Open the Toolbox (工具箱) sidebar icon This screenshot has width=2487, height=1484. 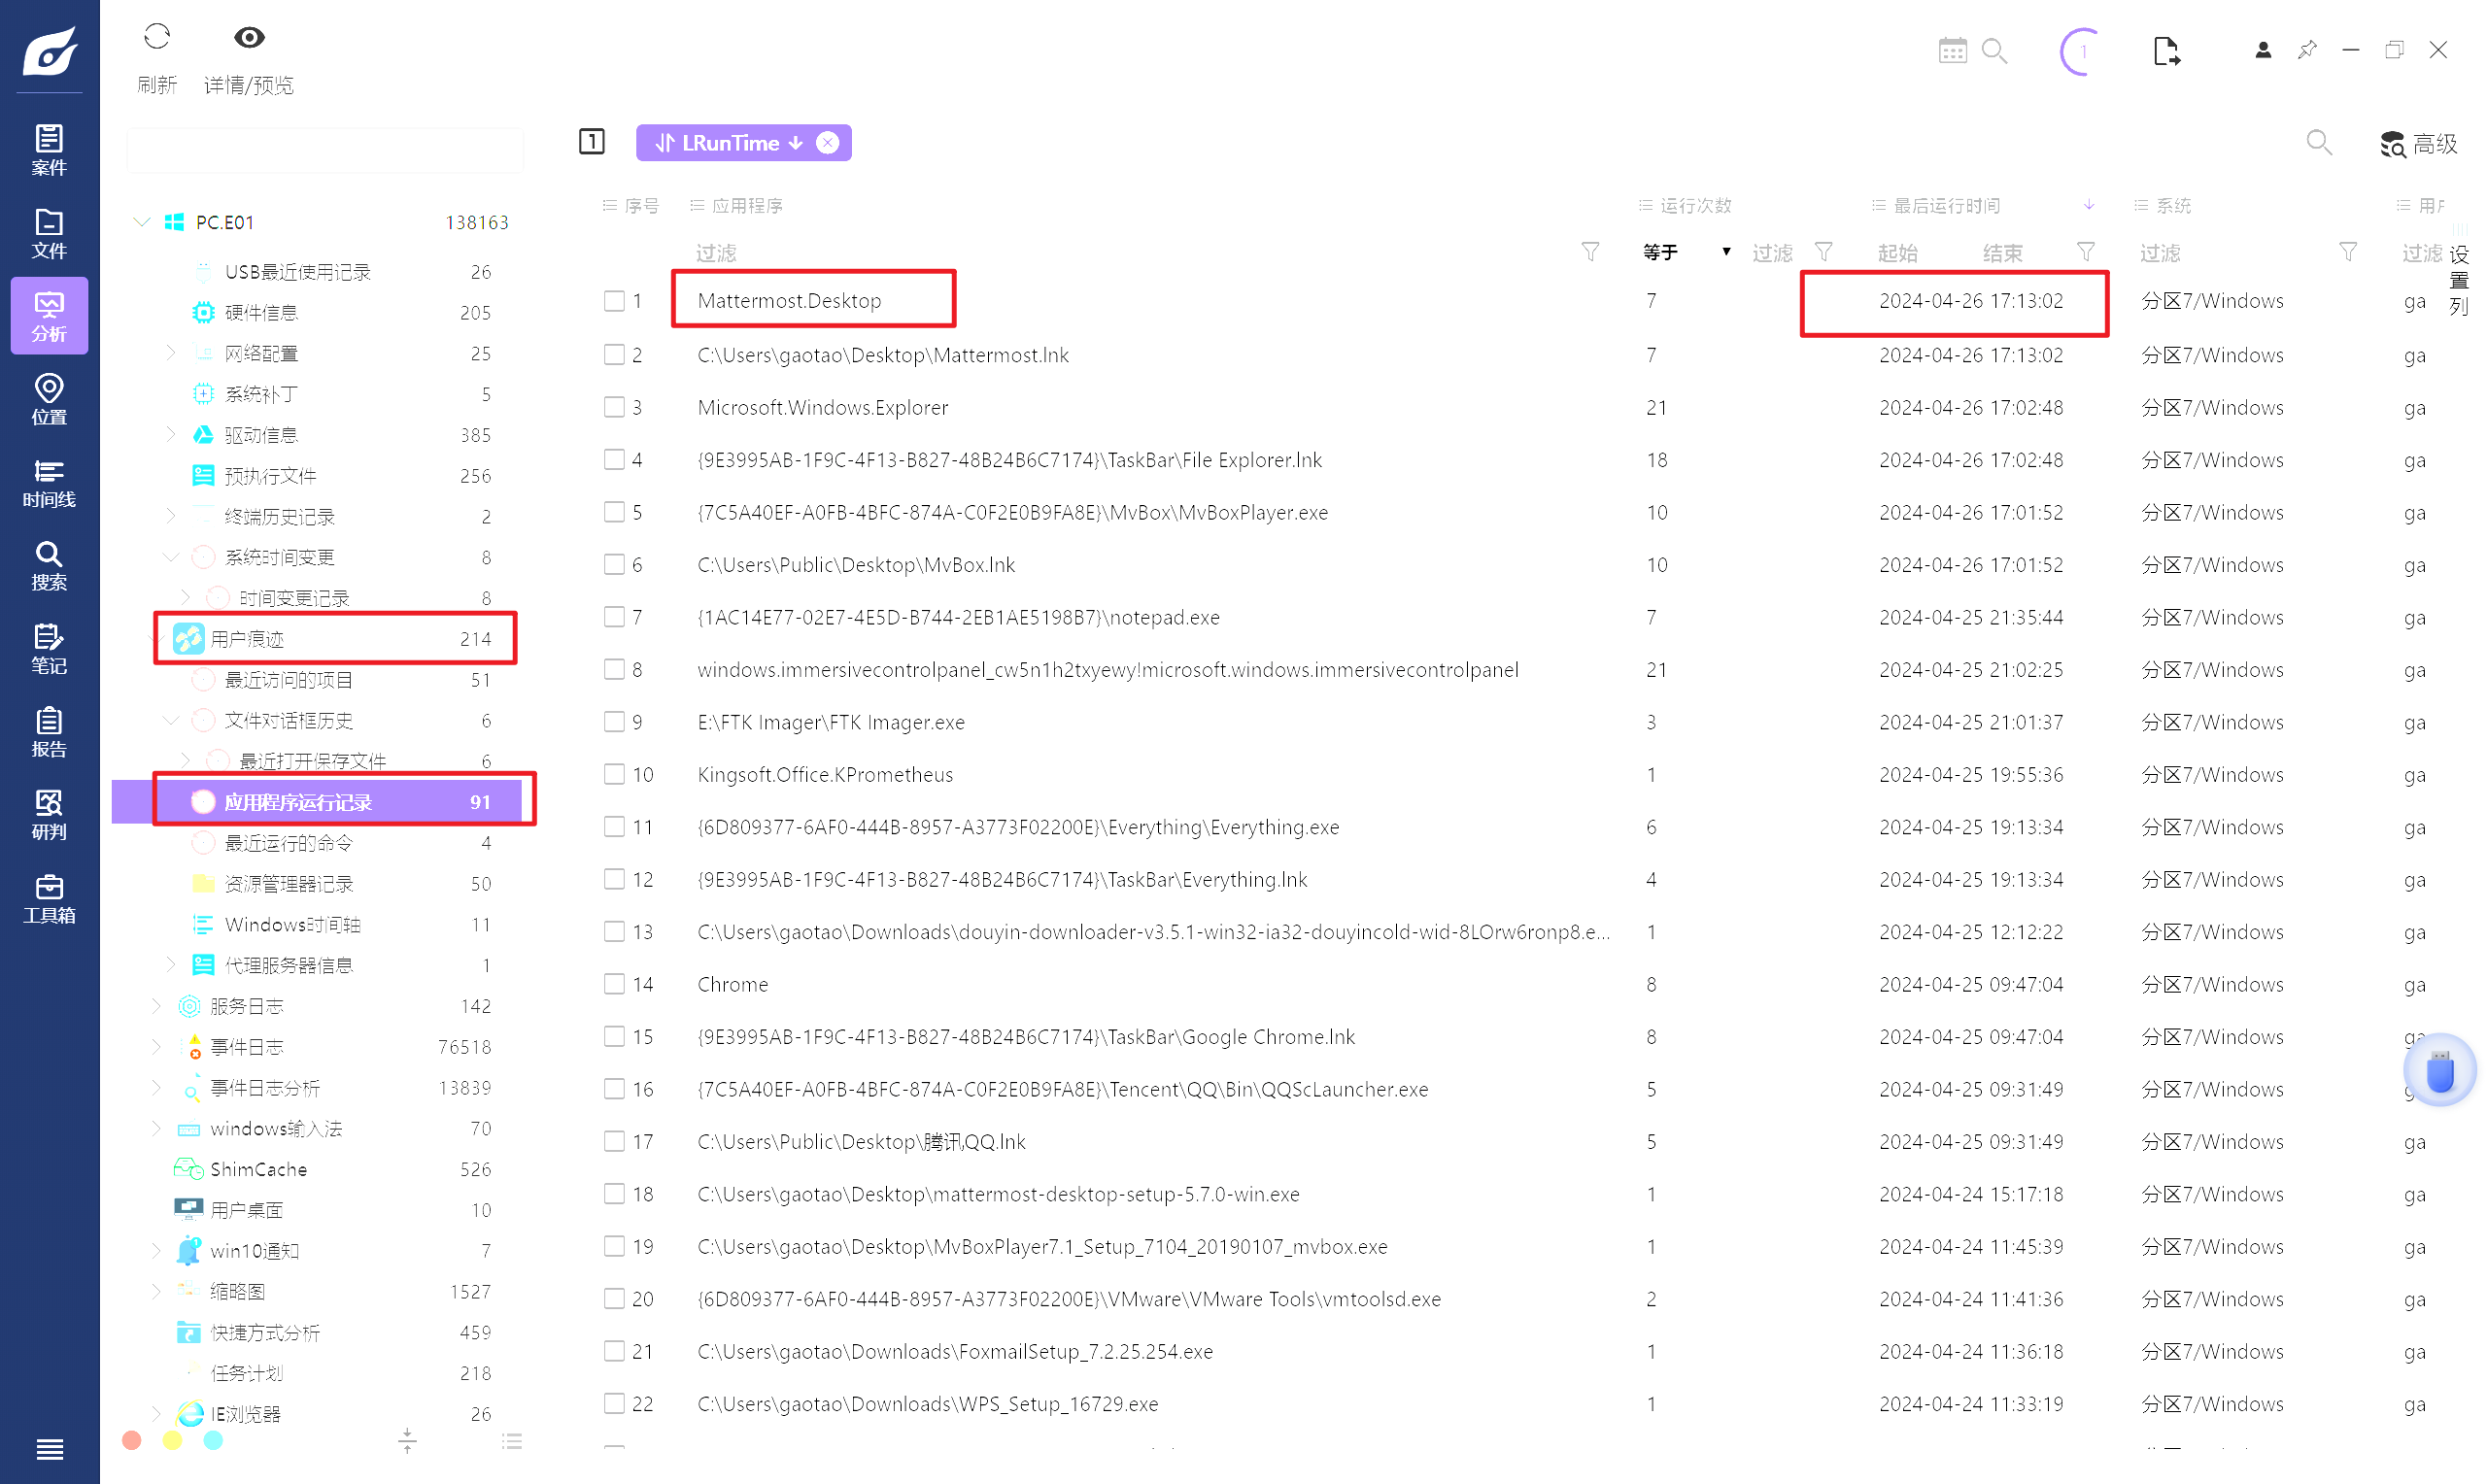(49, 898)
